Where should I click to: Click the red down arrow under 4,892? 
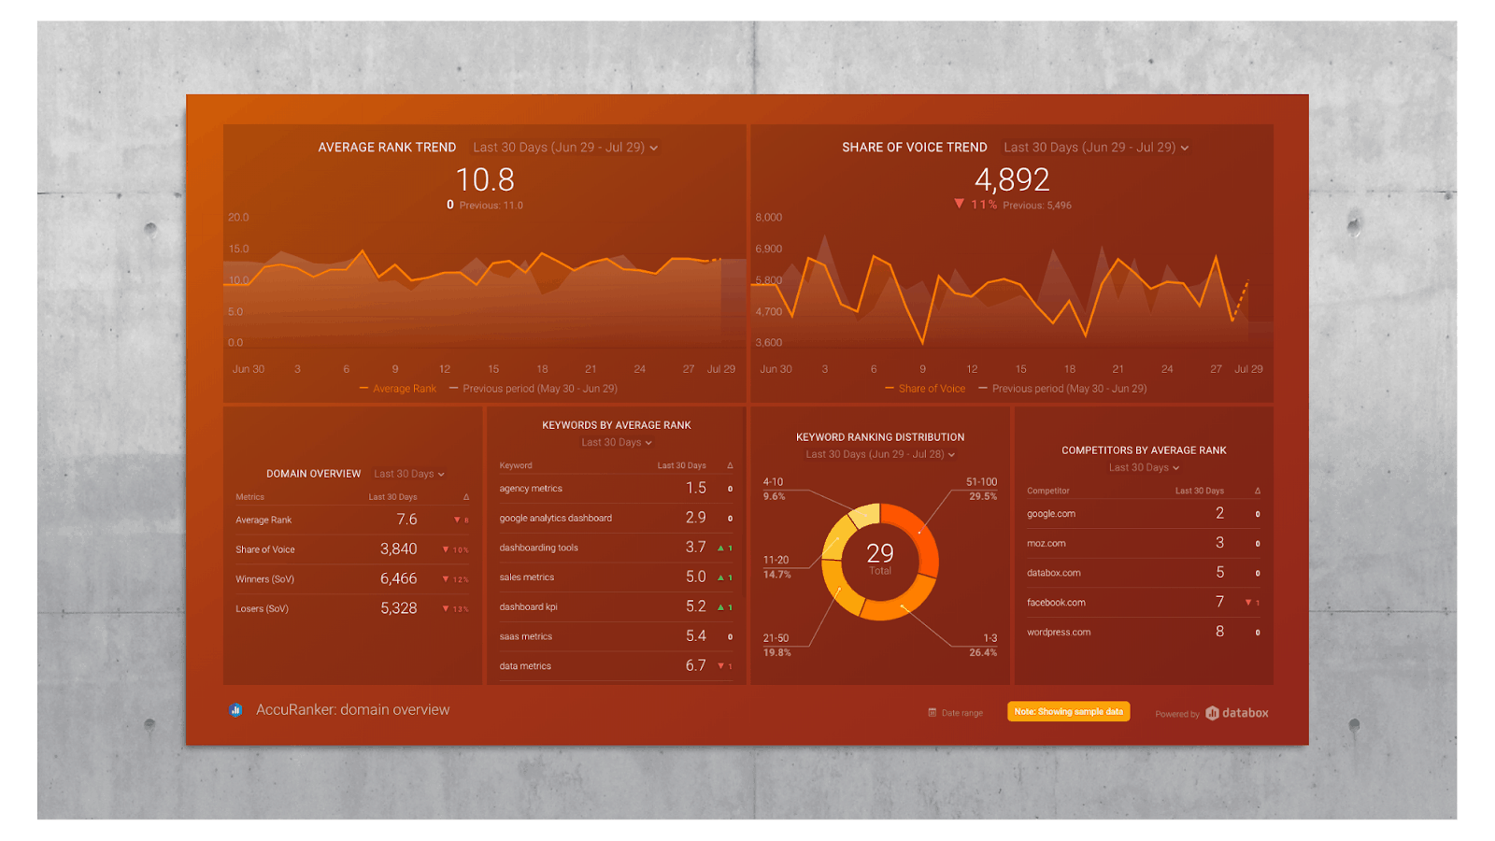tap(959, 204)
